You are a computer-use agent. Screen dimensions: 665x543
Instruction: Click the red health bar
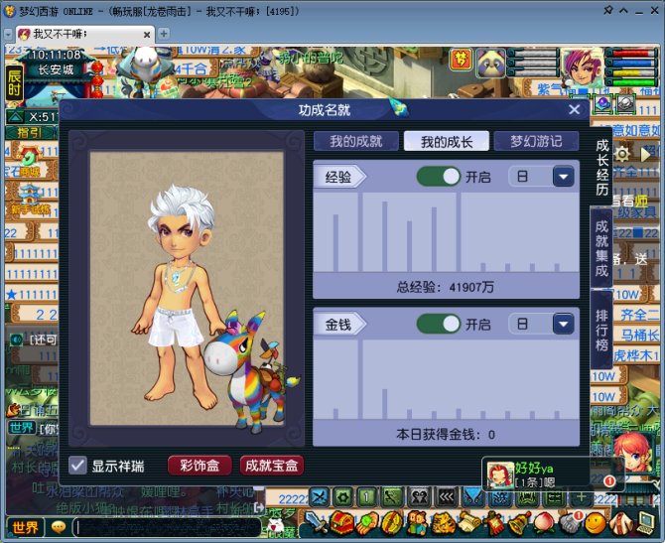631,54
